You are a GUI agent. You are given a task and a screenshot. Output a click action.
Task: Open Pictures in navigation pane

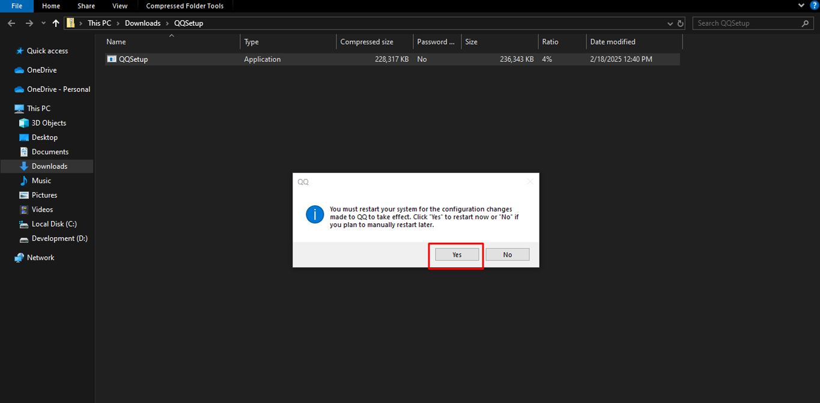(44, 195)
